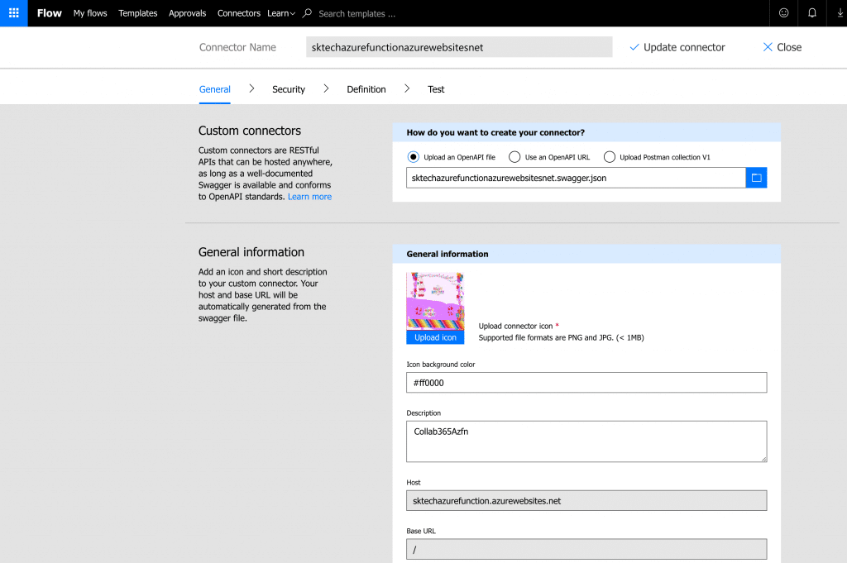Click the blue file browse icon
The width and height of the screenshot is (847, 563).
click(x=757, y=177)
